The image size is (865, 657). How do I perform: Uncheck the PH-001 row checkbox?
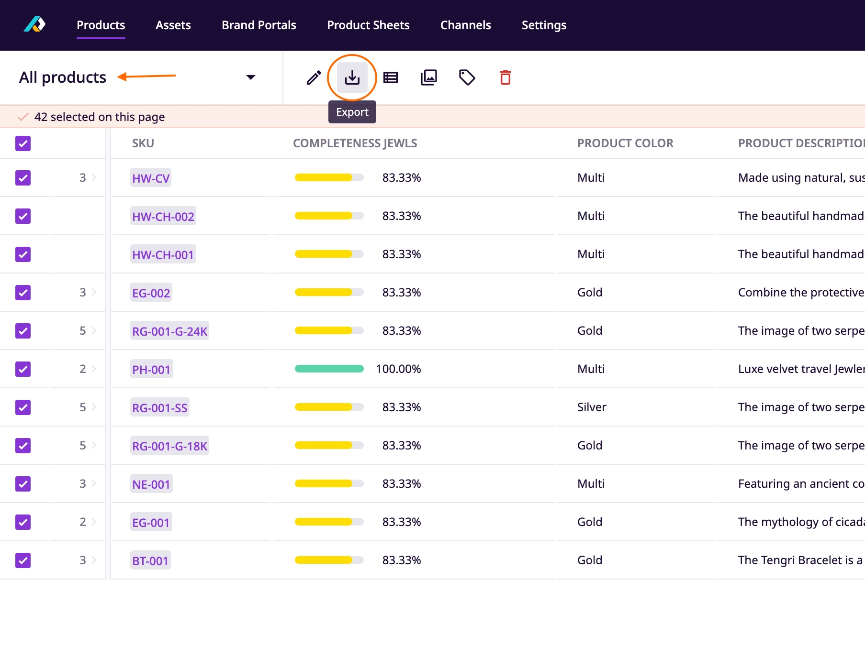point(23,369)
